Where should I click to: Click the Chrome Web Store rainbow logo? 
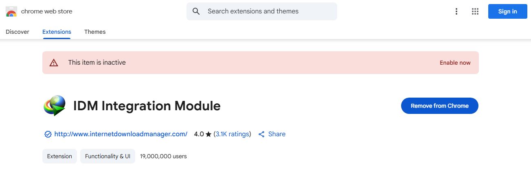11,11
